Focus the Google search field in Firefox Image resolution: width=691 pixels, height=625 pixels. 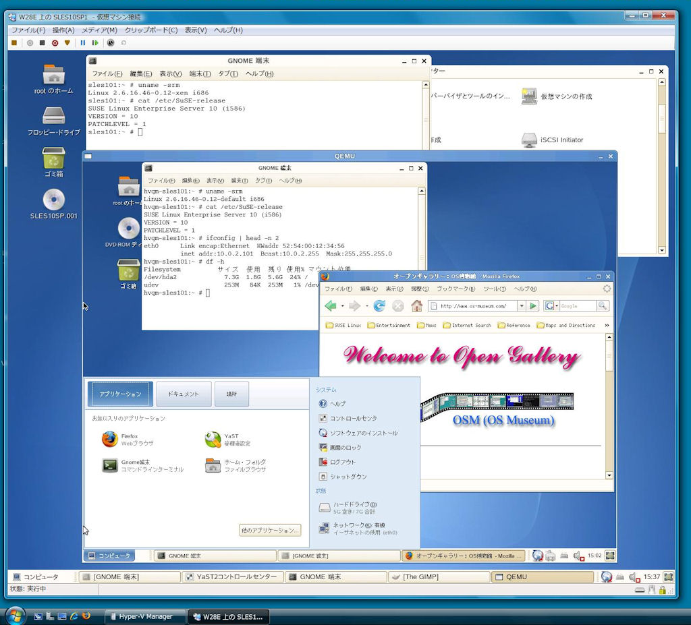pos(578,305)
